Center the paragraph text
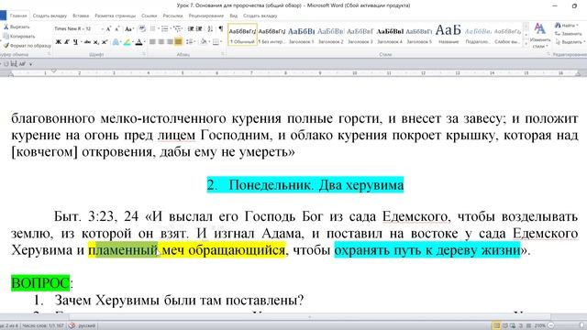This screenshot has height=330, width=587. point(161,42)
